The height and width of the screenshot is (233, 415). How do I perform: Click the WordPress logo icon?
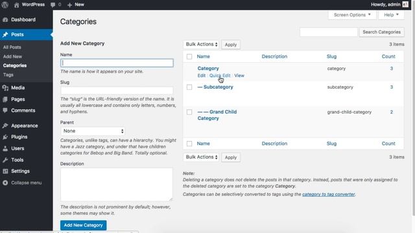click(5, 5)
